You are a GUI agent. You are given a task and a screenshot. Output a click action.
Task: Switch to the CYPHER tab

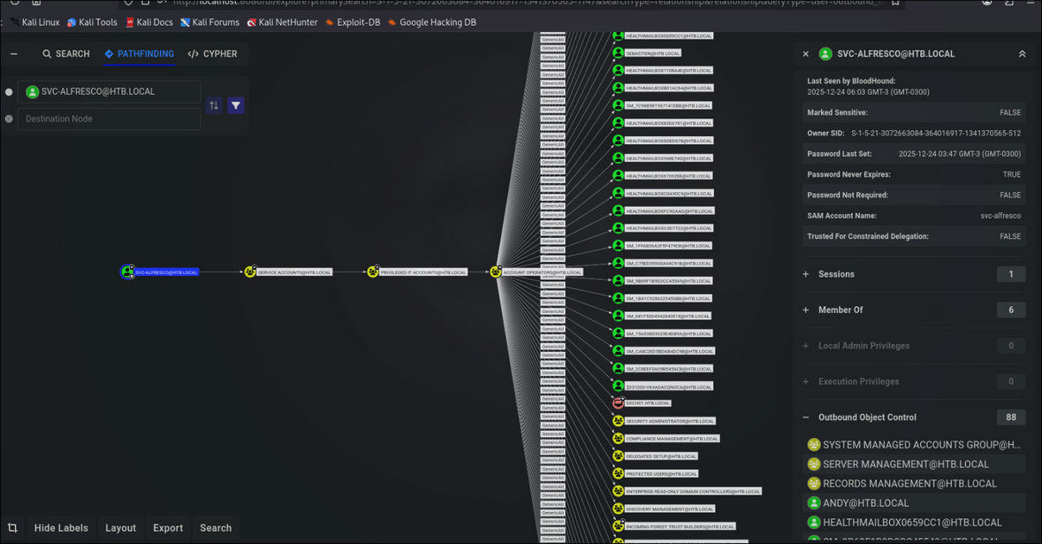coord(213,54)
